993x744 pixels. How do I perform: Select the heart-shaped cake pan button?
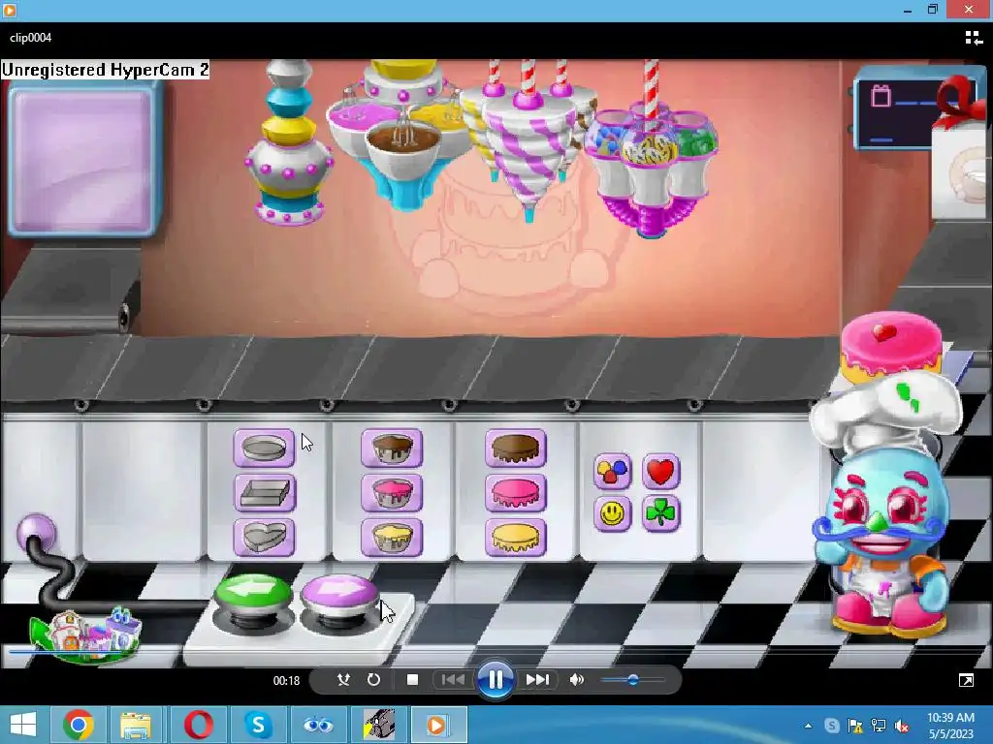pyautogui.click(x=264, y=538)
